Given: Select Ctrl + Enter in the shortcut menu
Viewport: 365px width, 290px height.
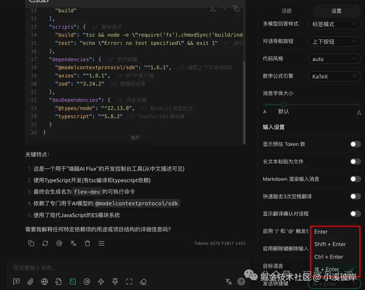Looking at the screenshot, I should (x=328, y=257).
